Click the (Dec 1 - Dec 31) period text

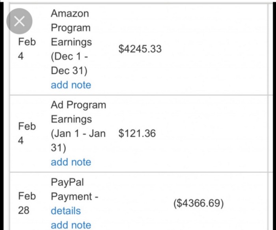tap(69, 64)
